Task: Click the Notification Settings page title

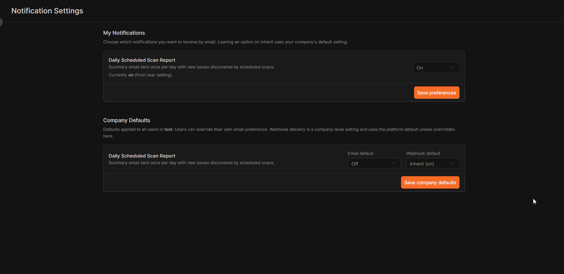Action: [47, 11]
